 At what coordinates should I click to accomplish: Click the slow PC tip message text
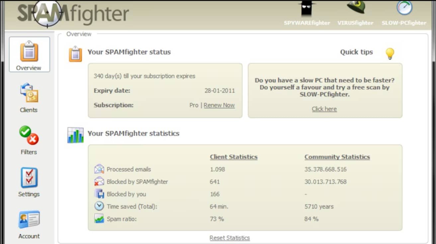coord(325,87)
